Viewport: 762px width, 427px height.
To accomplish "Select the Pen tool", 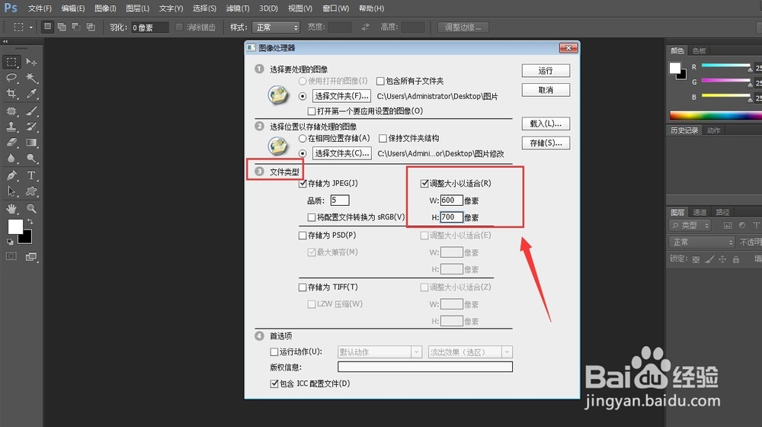I will click(11, 175).
